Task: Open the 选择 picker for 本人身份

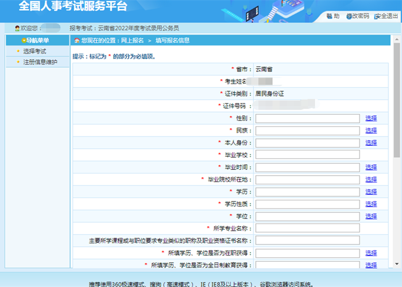Action: [371, 142]
